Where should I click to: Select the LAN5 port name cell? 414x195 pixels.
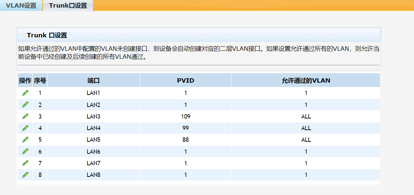[93, 140]
